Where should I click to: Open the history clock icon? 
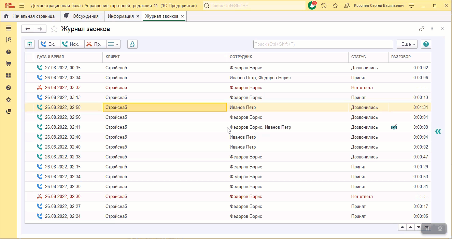click(x=324, y=6)
